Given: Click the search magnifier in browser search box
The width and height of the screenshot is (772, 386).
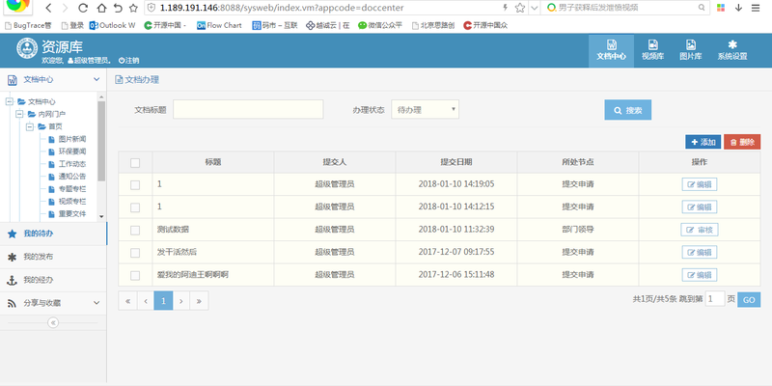Looking at the screenshot, I should (x=702, y=8).
